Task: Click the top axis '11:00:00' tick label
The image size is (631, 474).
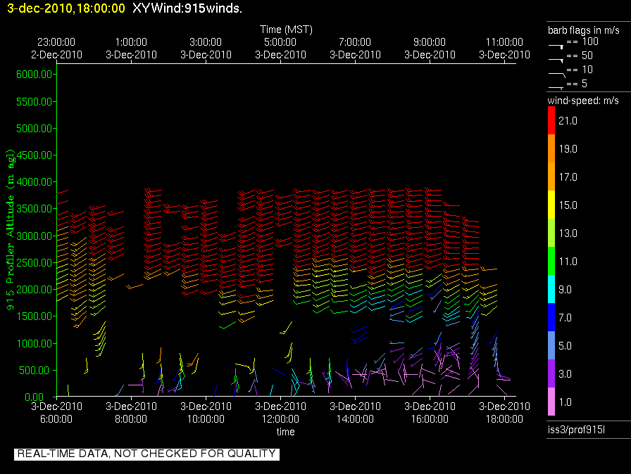Action: coord(504,42)
